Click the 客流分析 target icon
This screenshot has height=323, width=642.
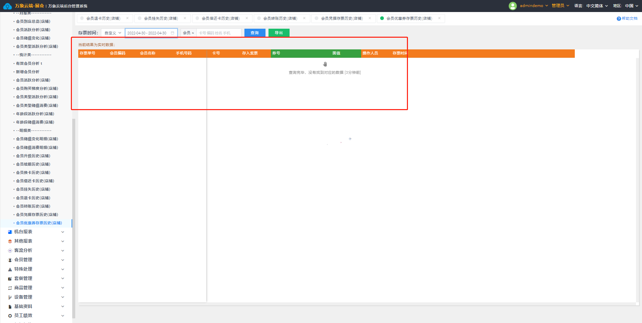click(10, 251)
